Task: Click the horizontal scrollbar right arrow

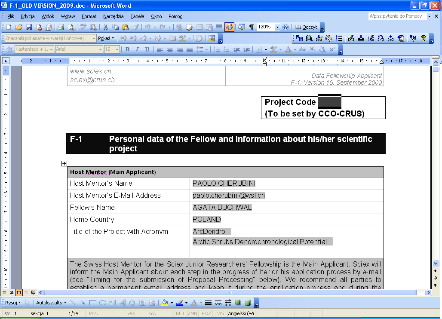Action: coord(429,292)
